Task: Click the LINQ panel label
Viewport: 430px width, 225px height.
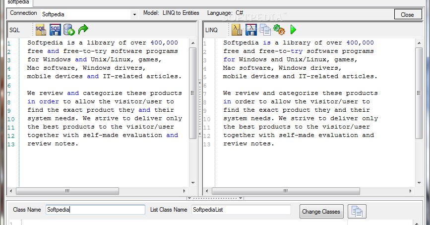Action: [x=211, y=30]
